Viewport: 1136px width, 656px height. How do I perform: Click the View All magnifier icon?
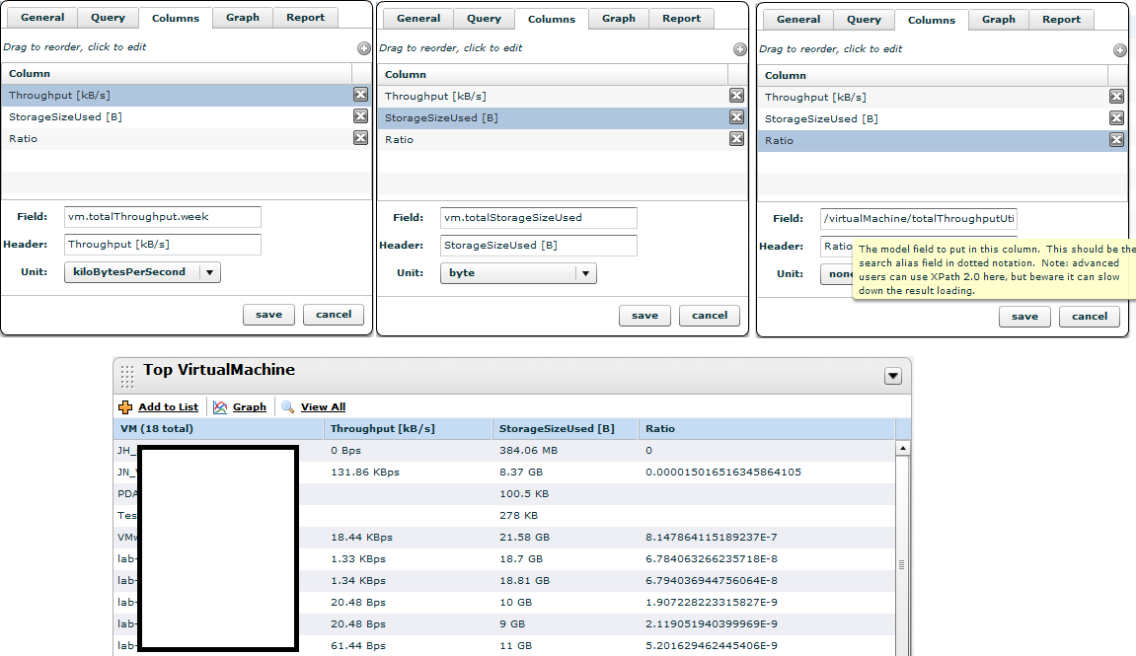tap(287, 407)
